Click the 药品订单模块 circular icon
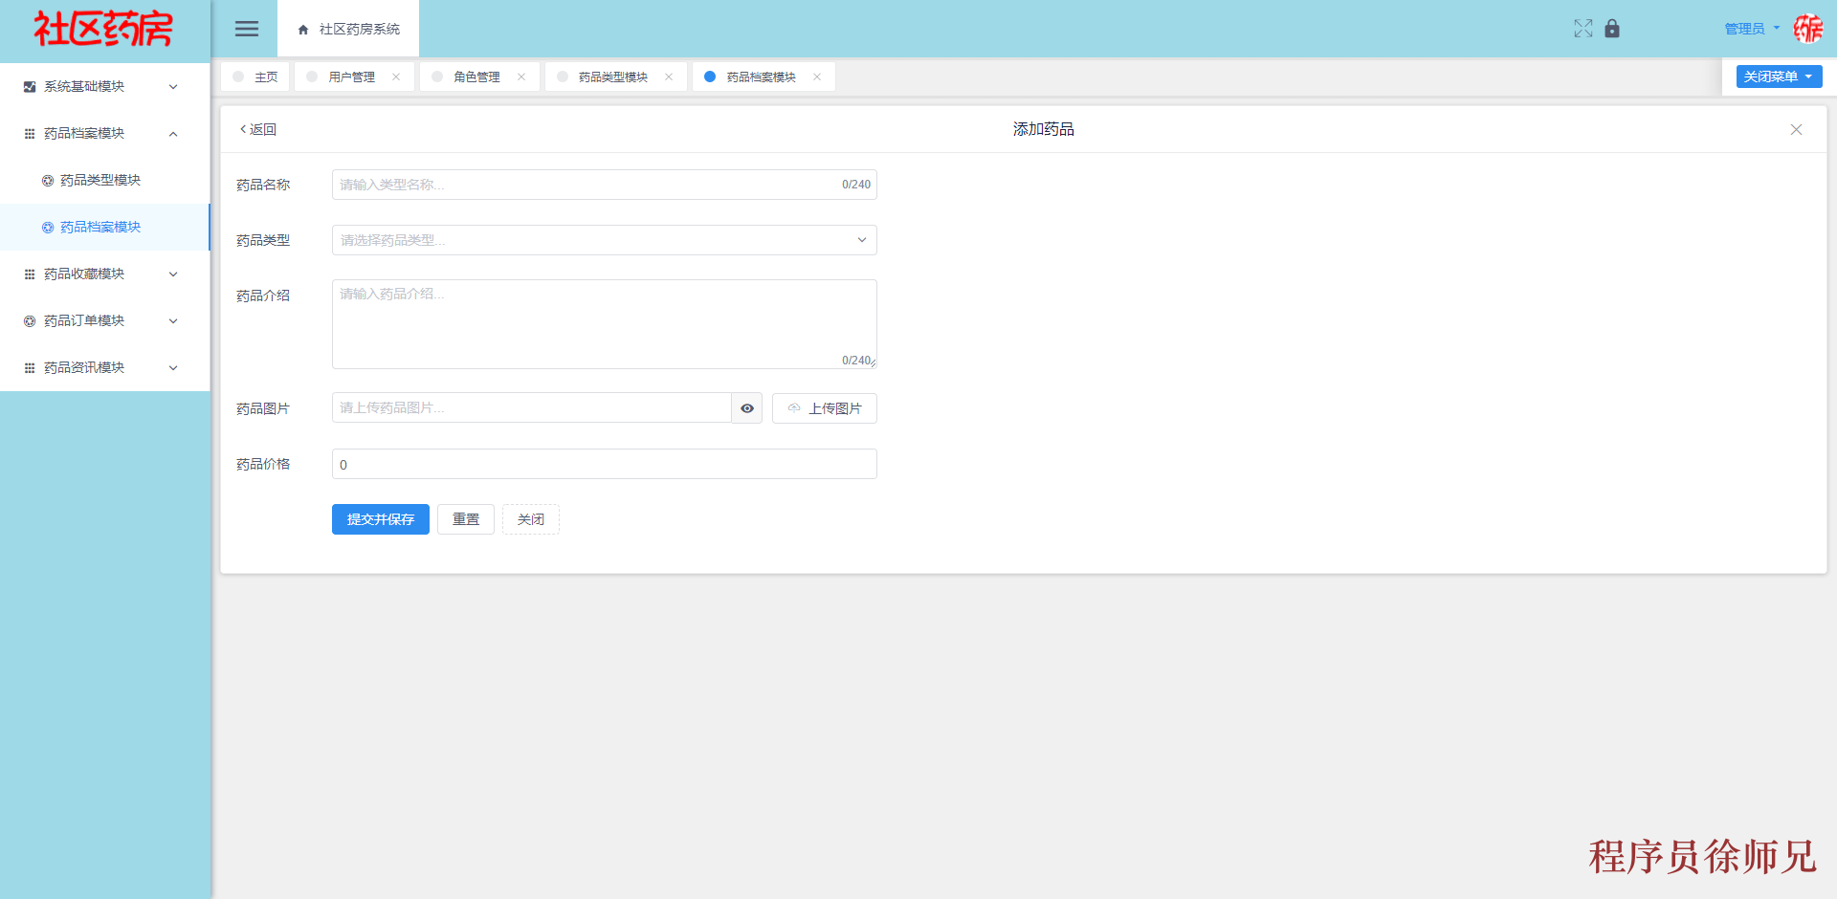 coord(29,320)
